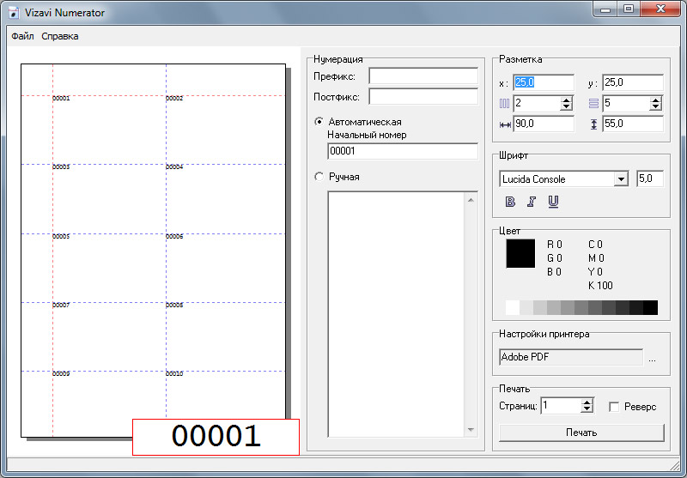The height and width of the screenshot is (478, 687).
Task: Open the Файл menu
Action: point(22,36)
